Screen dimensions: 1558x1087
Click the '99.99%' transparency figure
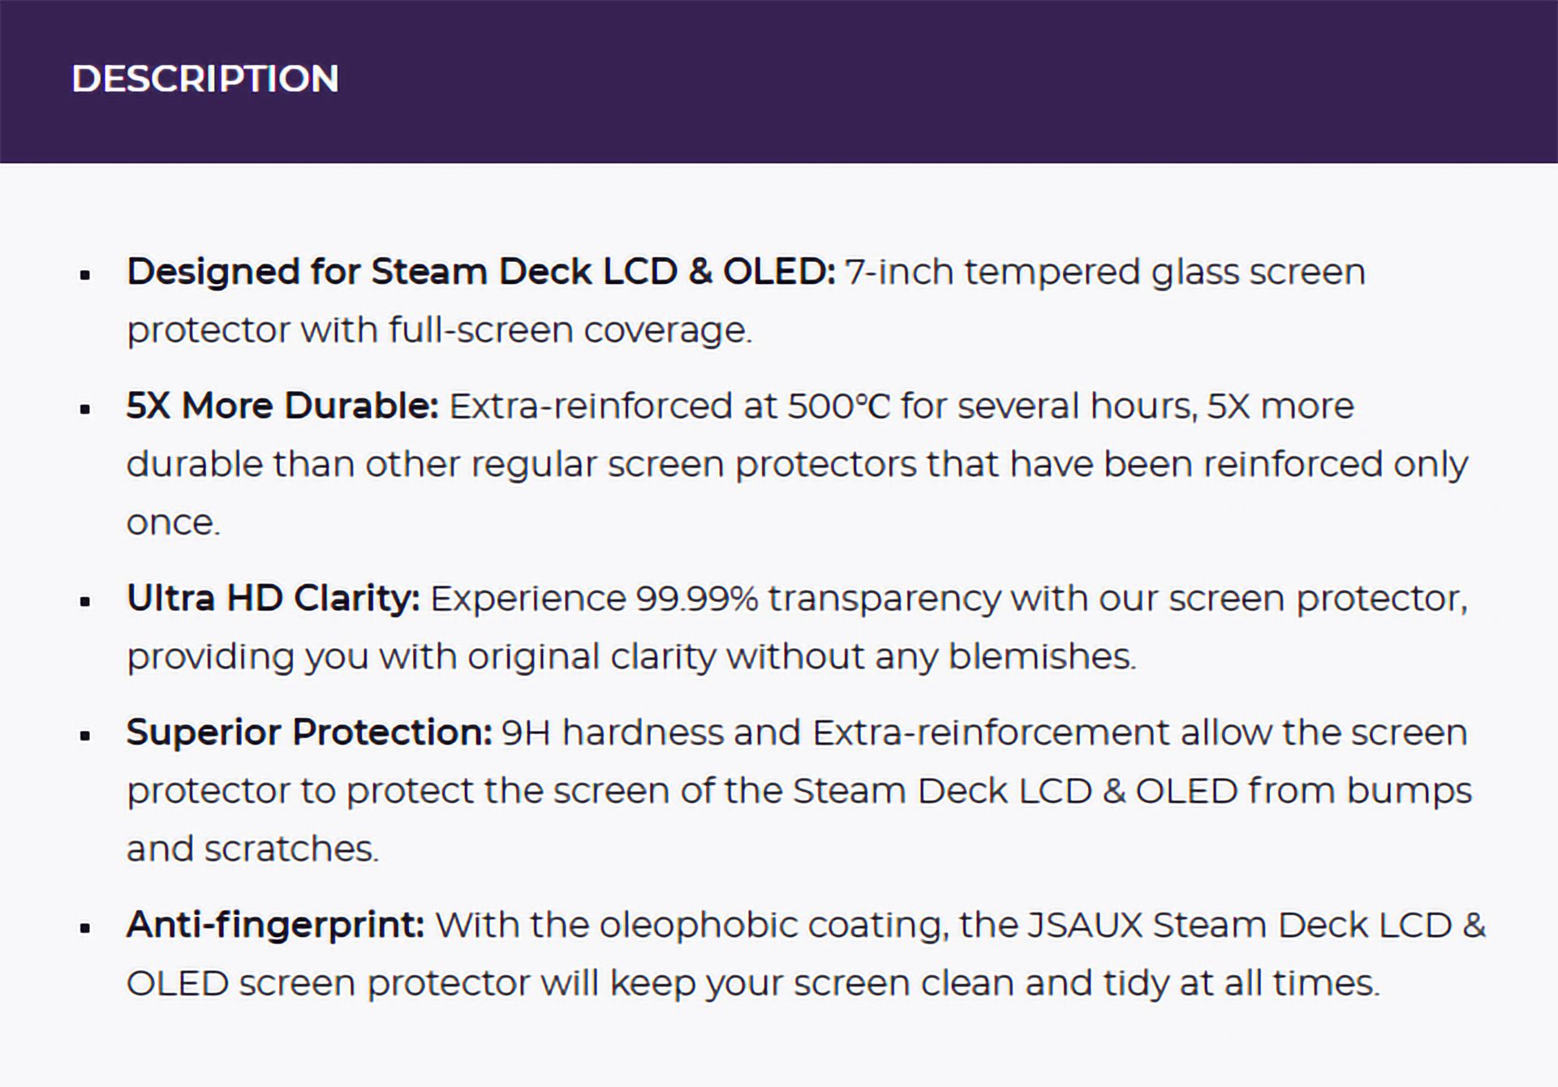point(697,599)
